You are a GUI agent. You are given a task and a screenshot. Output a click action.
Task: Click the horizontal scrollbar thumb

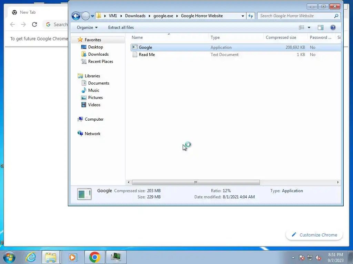[x=196, y=182]
